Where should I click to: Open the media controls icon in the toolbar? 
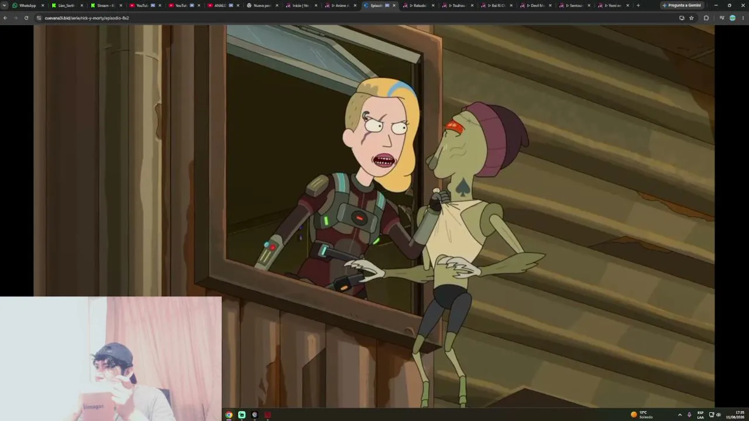click(x=721, y=18)
